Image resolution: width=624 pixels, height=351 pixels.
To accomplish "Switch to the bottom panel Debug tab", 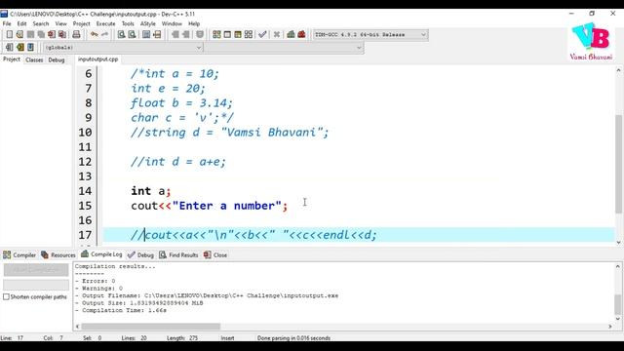I will pos(140,255).
